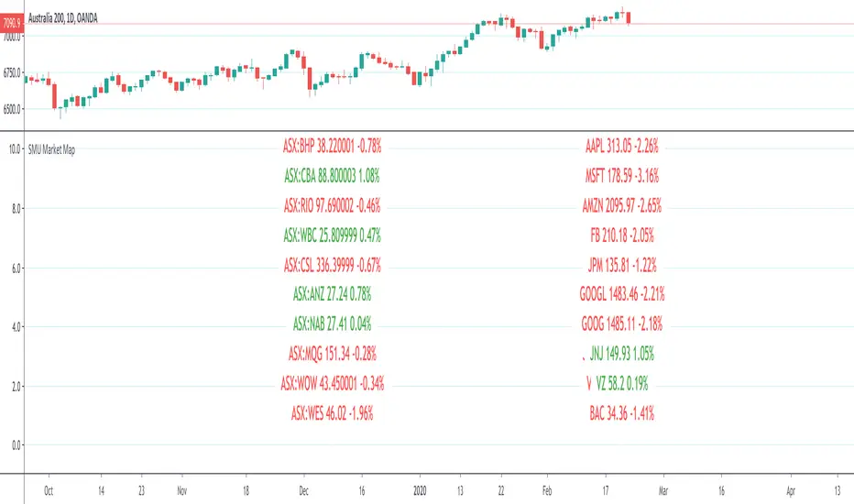Click the BAC 34.36 entry

coord(628,413)
